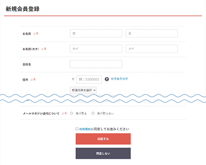Focus the 会社名 company name input field

tap(96, 64)
